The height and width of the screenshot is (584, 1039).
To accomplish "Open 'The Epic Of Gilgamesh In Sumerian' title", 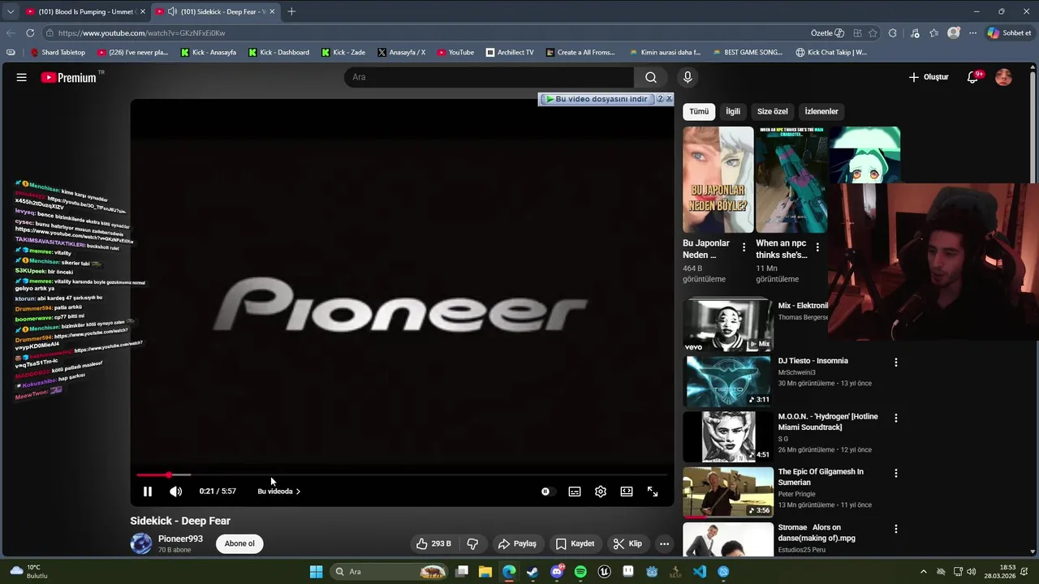I will pyautogui.click(x=821, y=477).
